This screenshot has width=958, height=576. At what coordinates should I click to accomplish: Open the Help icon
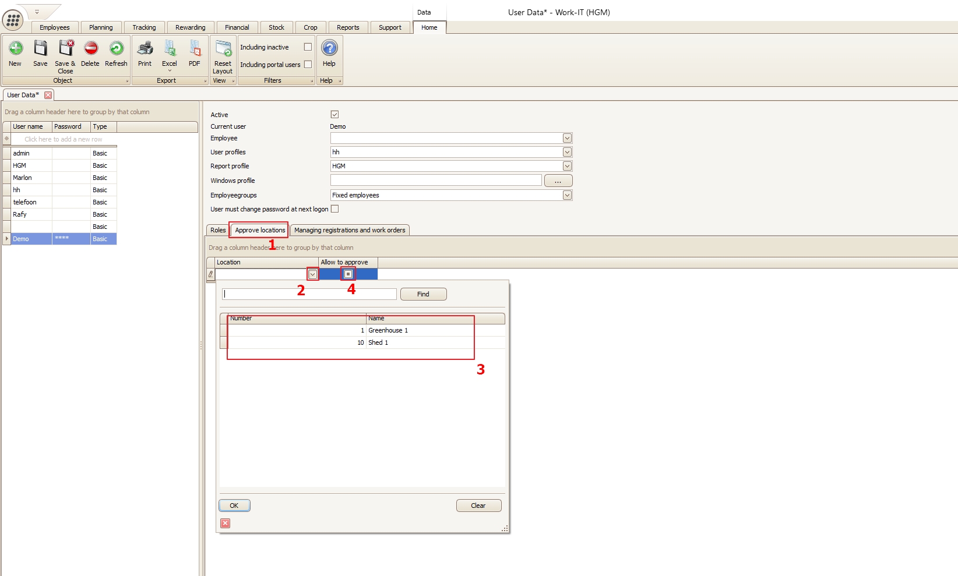(x=329, y=48)
